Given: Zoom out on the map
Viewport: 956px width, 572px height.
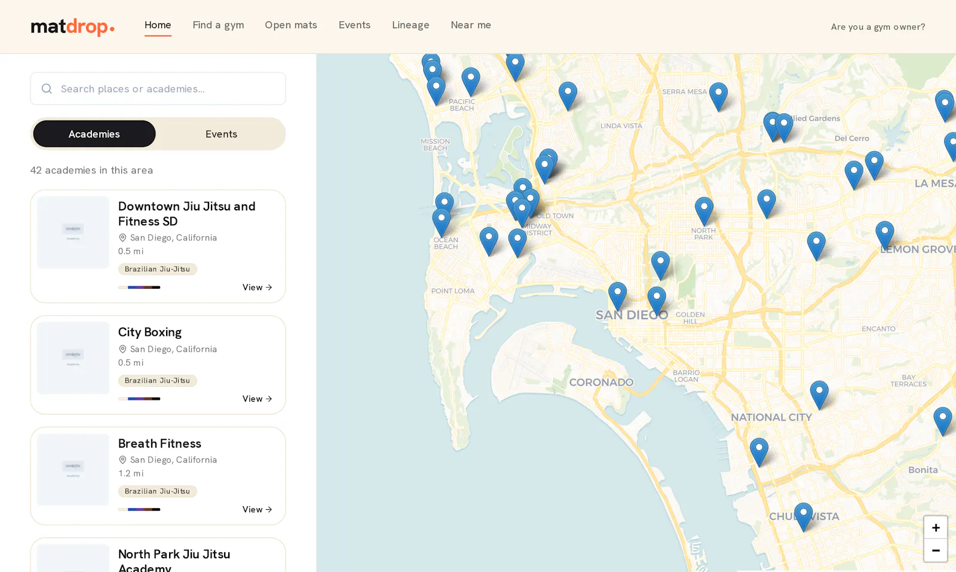Looking at the screenshot, I should pyautogui.click(x=935, y=550).
